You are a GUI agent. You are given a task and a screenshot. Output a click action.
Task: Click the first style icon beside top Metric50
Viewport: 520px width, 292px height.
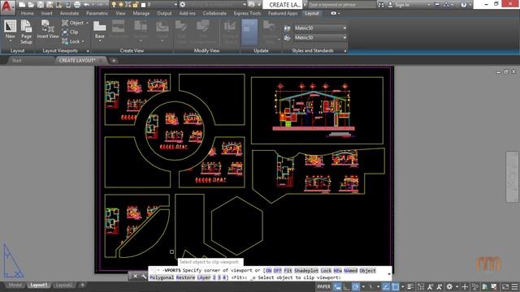(287, 28)
